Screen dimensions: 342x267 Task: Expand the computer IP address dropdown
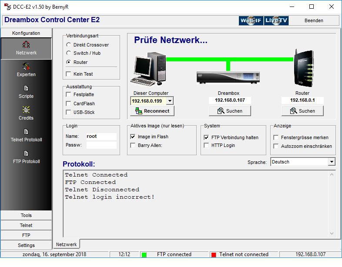click(170, 101)
